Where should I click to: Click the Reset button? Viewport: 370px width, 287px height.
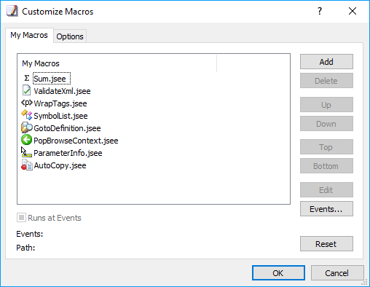326,244
